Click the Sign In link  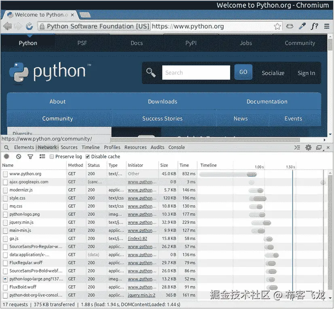tap(307, 73)
